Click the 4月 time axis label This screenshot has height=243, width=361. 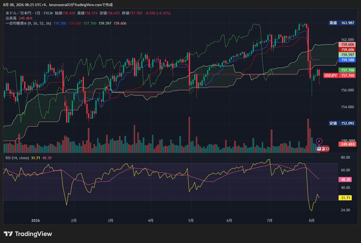[151, 220]
